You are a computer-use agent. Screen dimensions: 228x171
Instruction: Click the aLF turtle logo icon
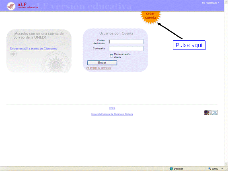pos(11,6)
